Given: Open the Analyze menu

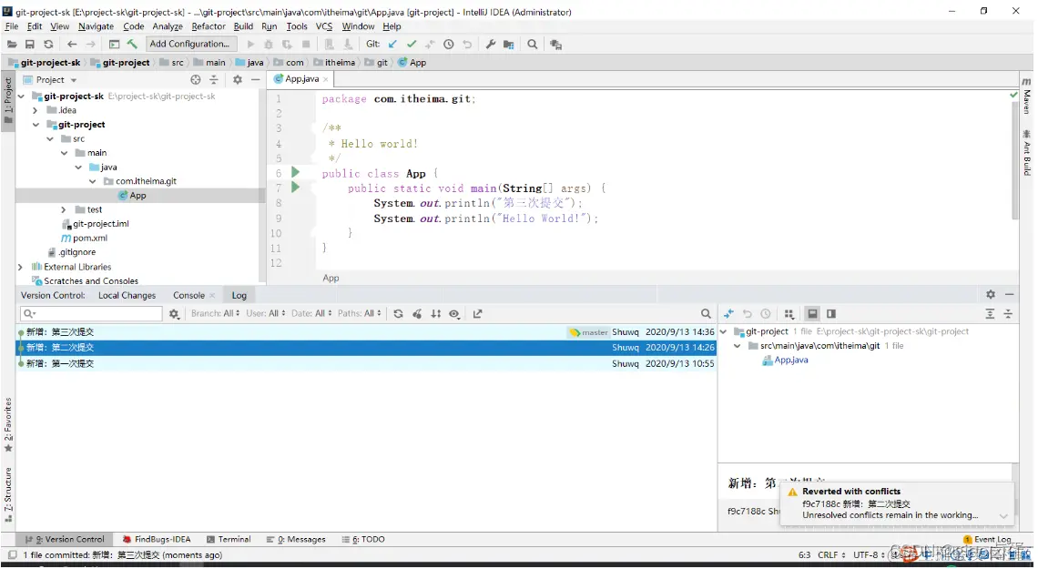Looking at the screenshot, I should pos(168,26).
